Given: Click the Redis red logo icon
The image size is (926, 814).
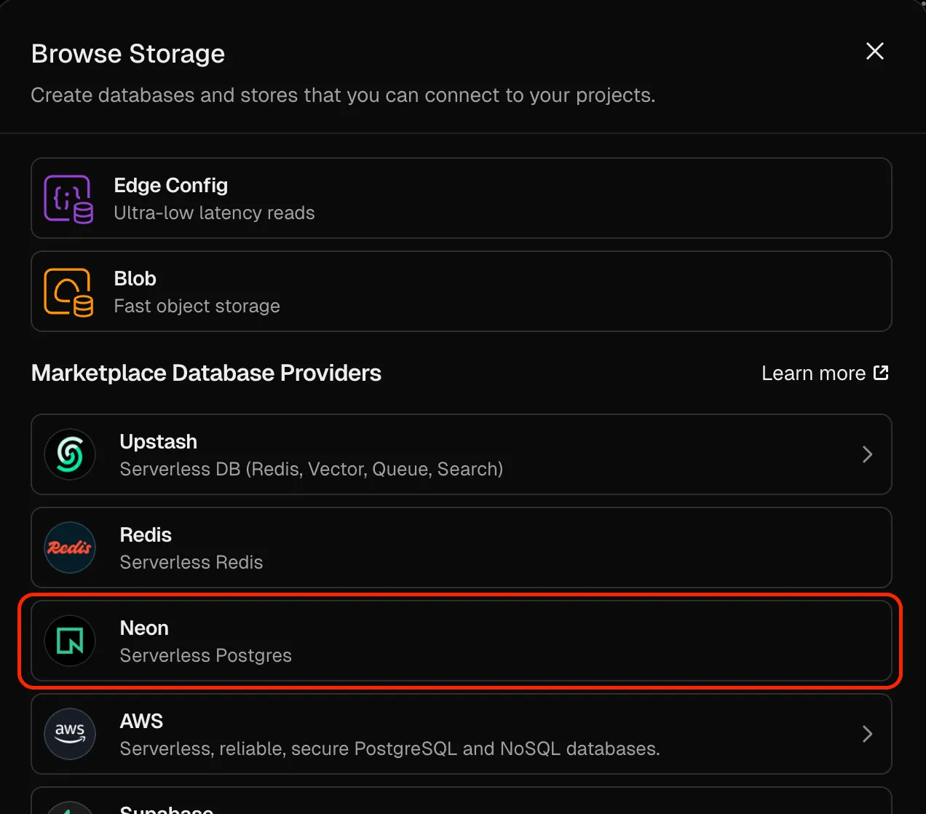Looking at the screenshot, I should click(x=70, y=548).
